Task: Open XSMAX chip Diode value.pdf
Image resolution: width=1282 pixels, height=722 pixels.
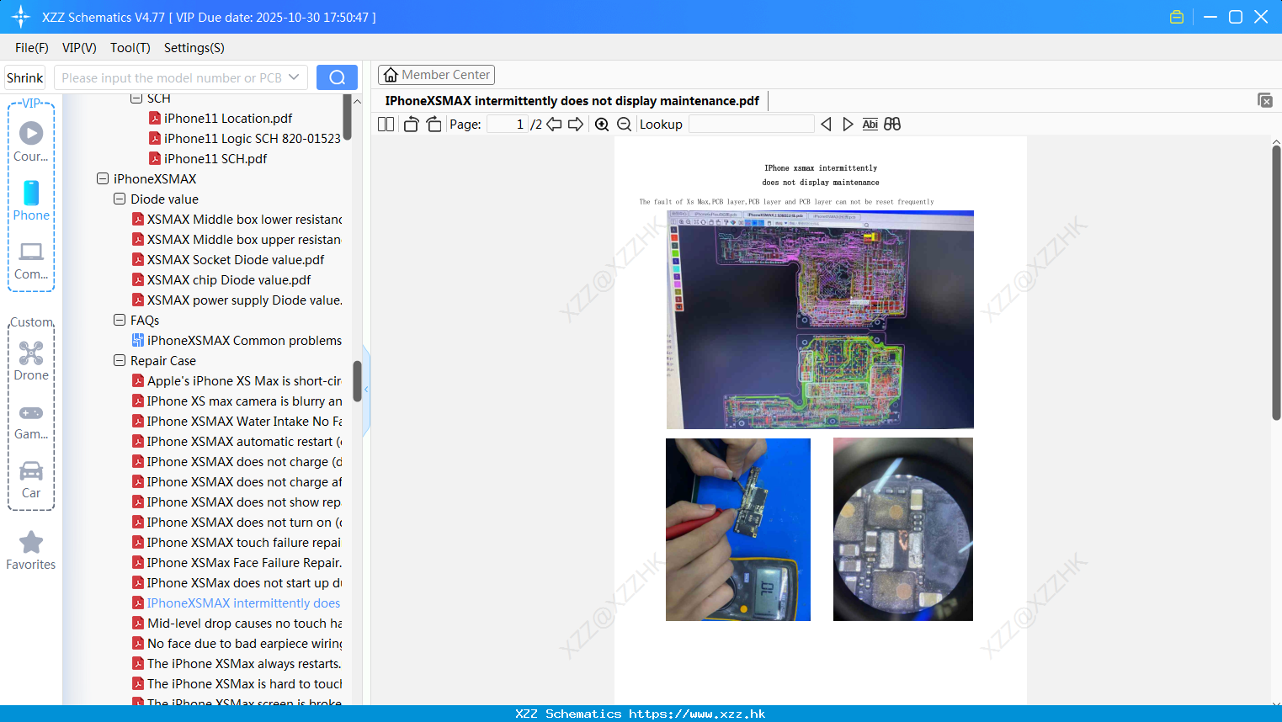Action: click(x=221, y=280)
